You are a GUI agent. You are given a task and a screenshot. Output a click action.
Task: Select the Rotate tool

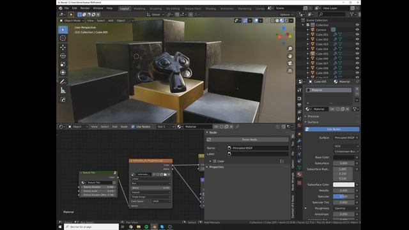point(63,56)
